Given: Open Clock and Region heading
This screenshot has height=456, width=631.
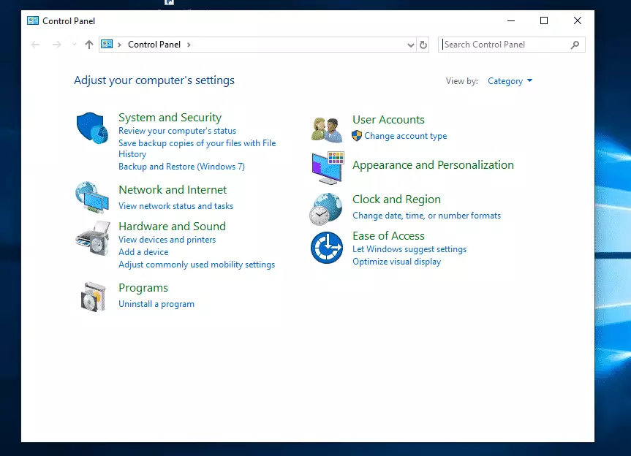Looking at the screenshot, I should (x=396, y=199).
